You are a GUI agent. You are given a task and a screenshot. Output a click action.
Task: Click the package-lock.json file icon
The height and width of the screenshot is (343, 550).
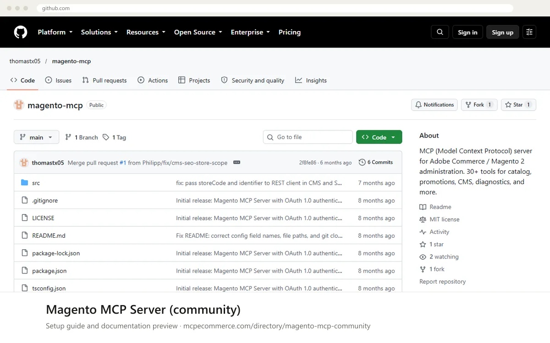[x=25, y=253]
